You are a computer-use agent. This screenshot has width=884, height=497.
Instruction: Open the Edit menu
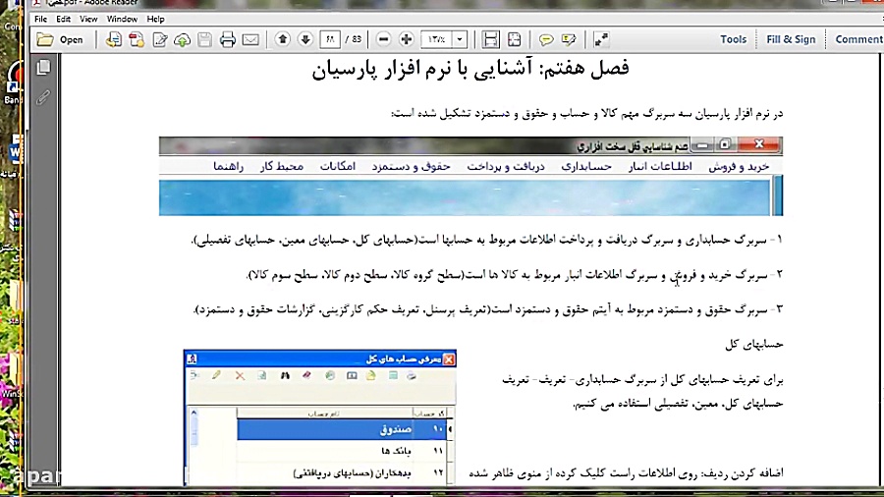coord(63,19)
